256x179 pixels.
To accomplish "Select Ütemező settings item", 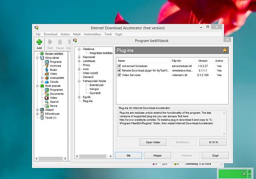I will pos(88,77).
